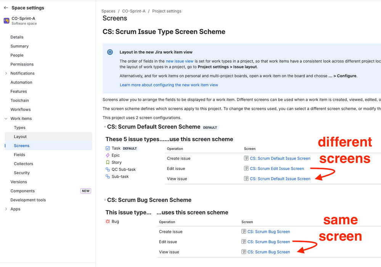Open Components in the sidebar

coord(23,191)
